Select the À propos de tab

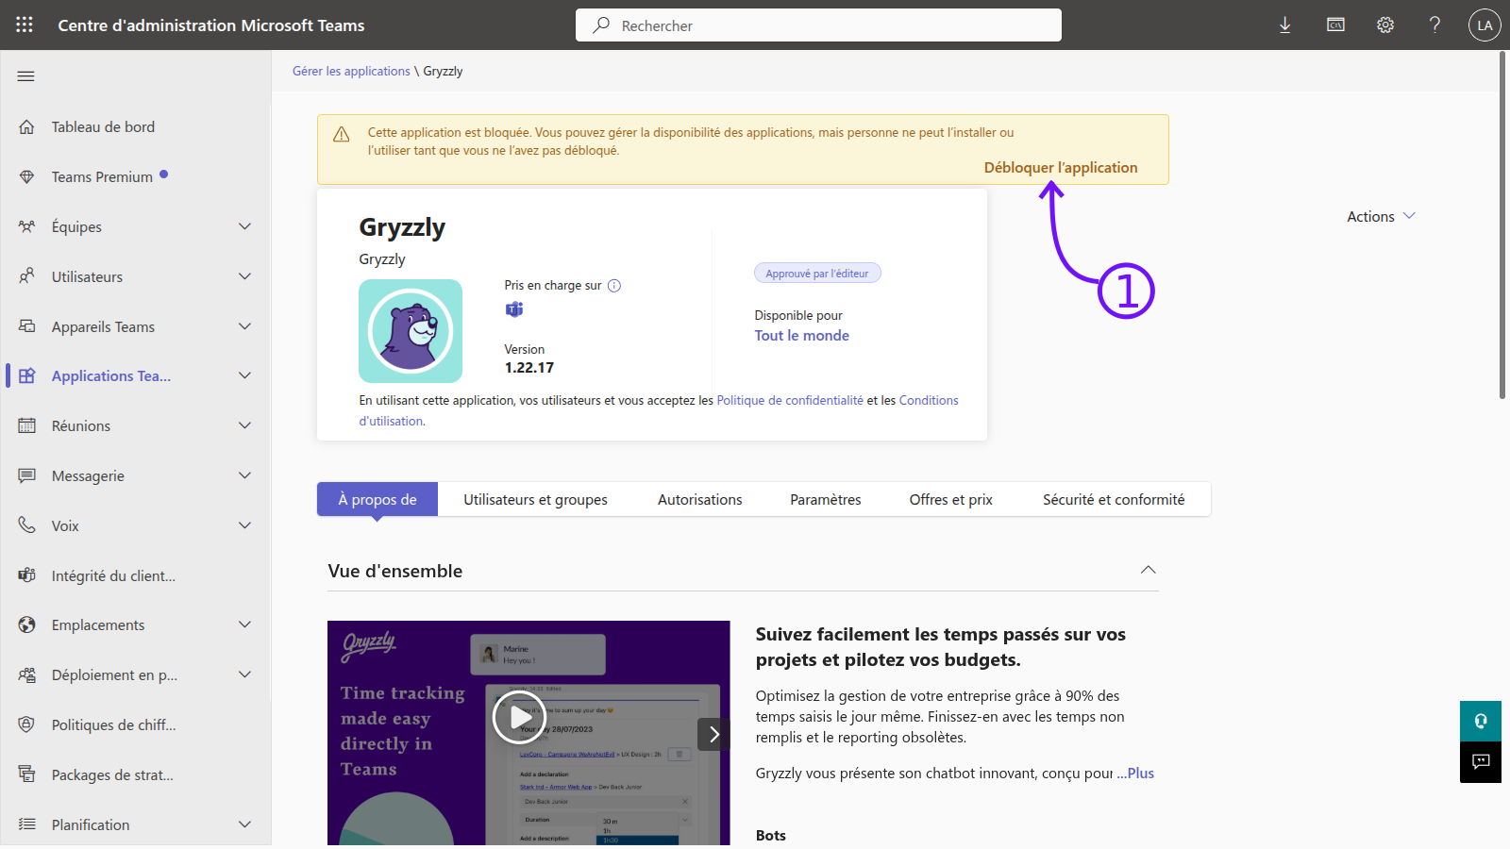click(377, 499)
